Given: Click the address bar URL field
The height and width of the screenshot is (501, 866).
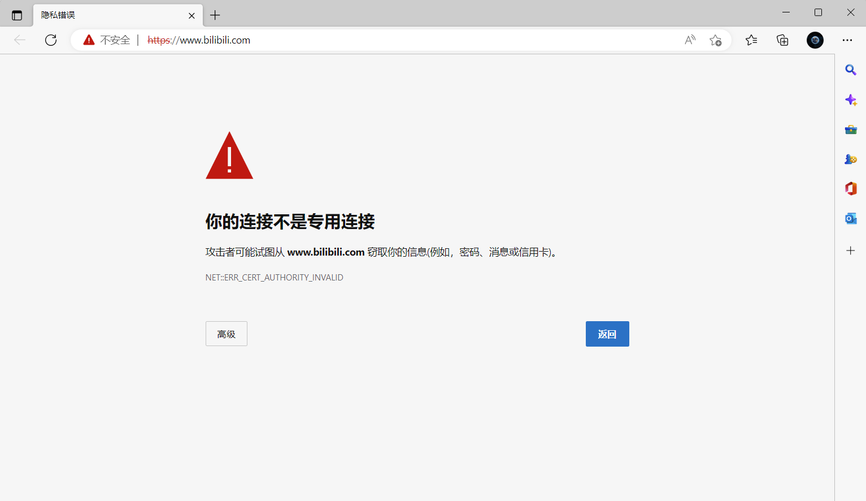Looking at the screenshot, I should tap(395, 40).
